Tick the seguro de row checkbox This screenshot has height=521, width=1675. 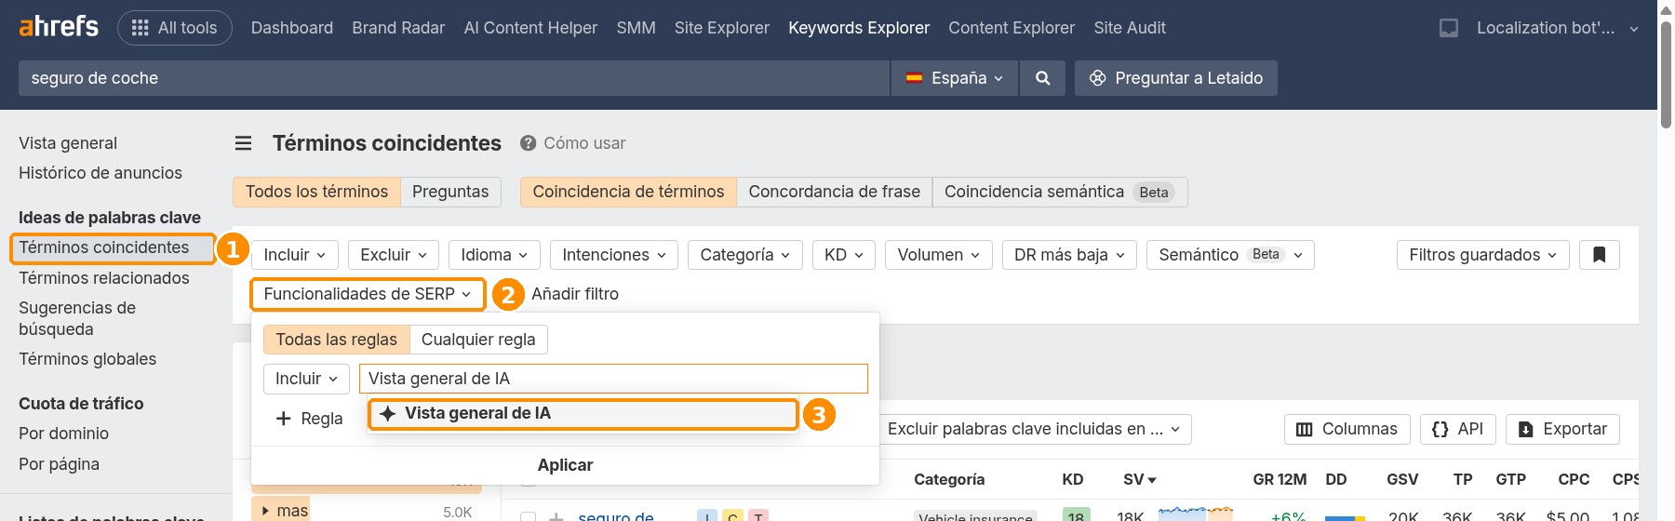point(528,516)
